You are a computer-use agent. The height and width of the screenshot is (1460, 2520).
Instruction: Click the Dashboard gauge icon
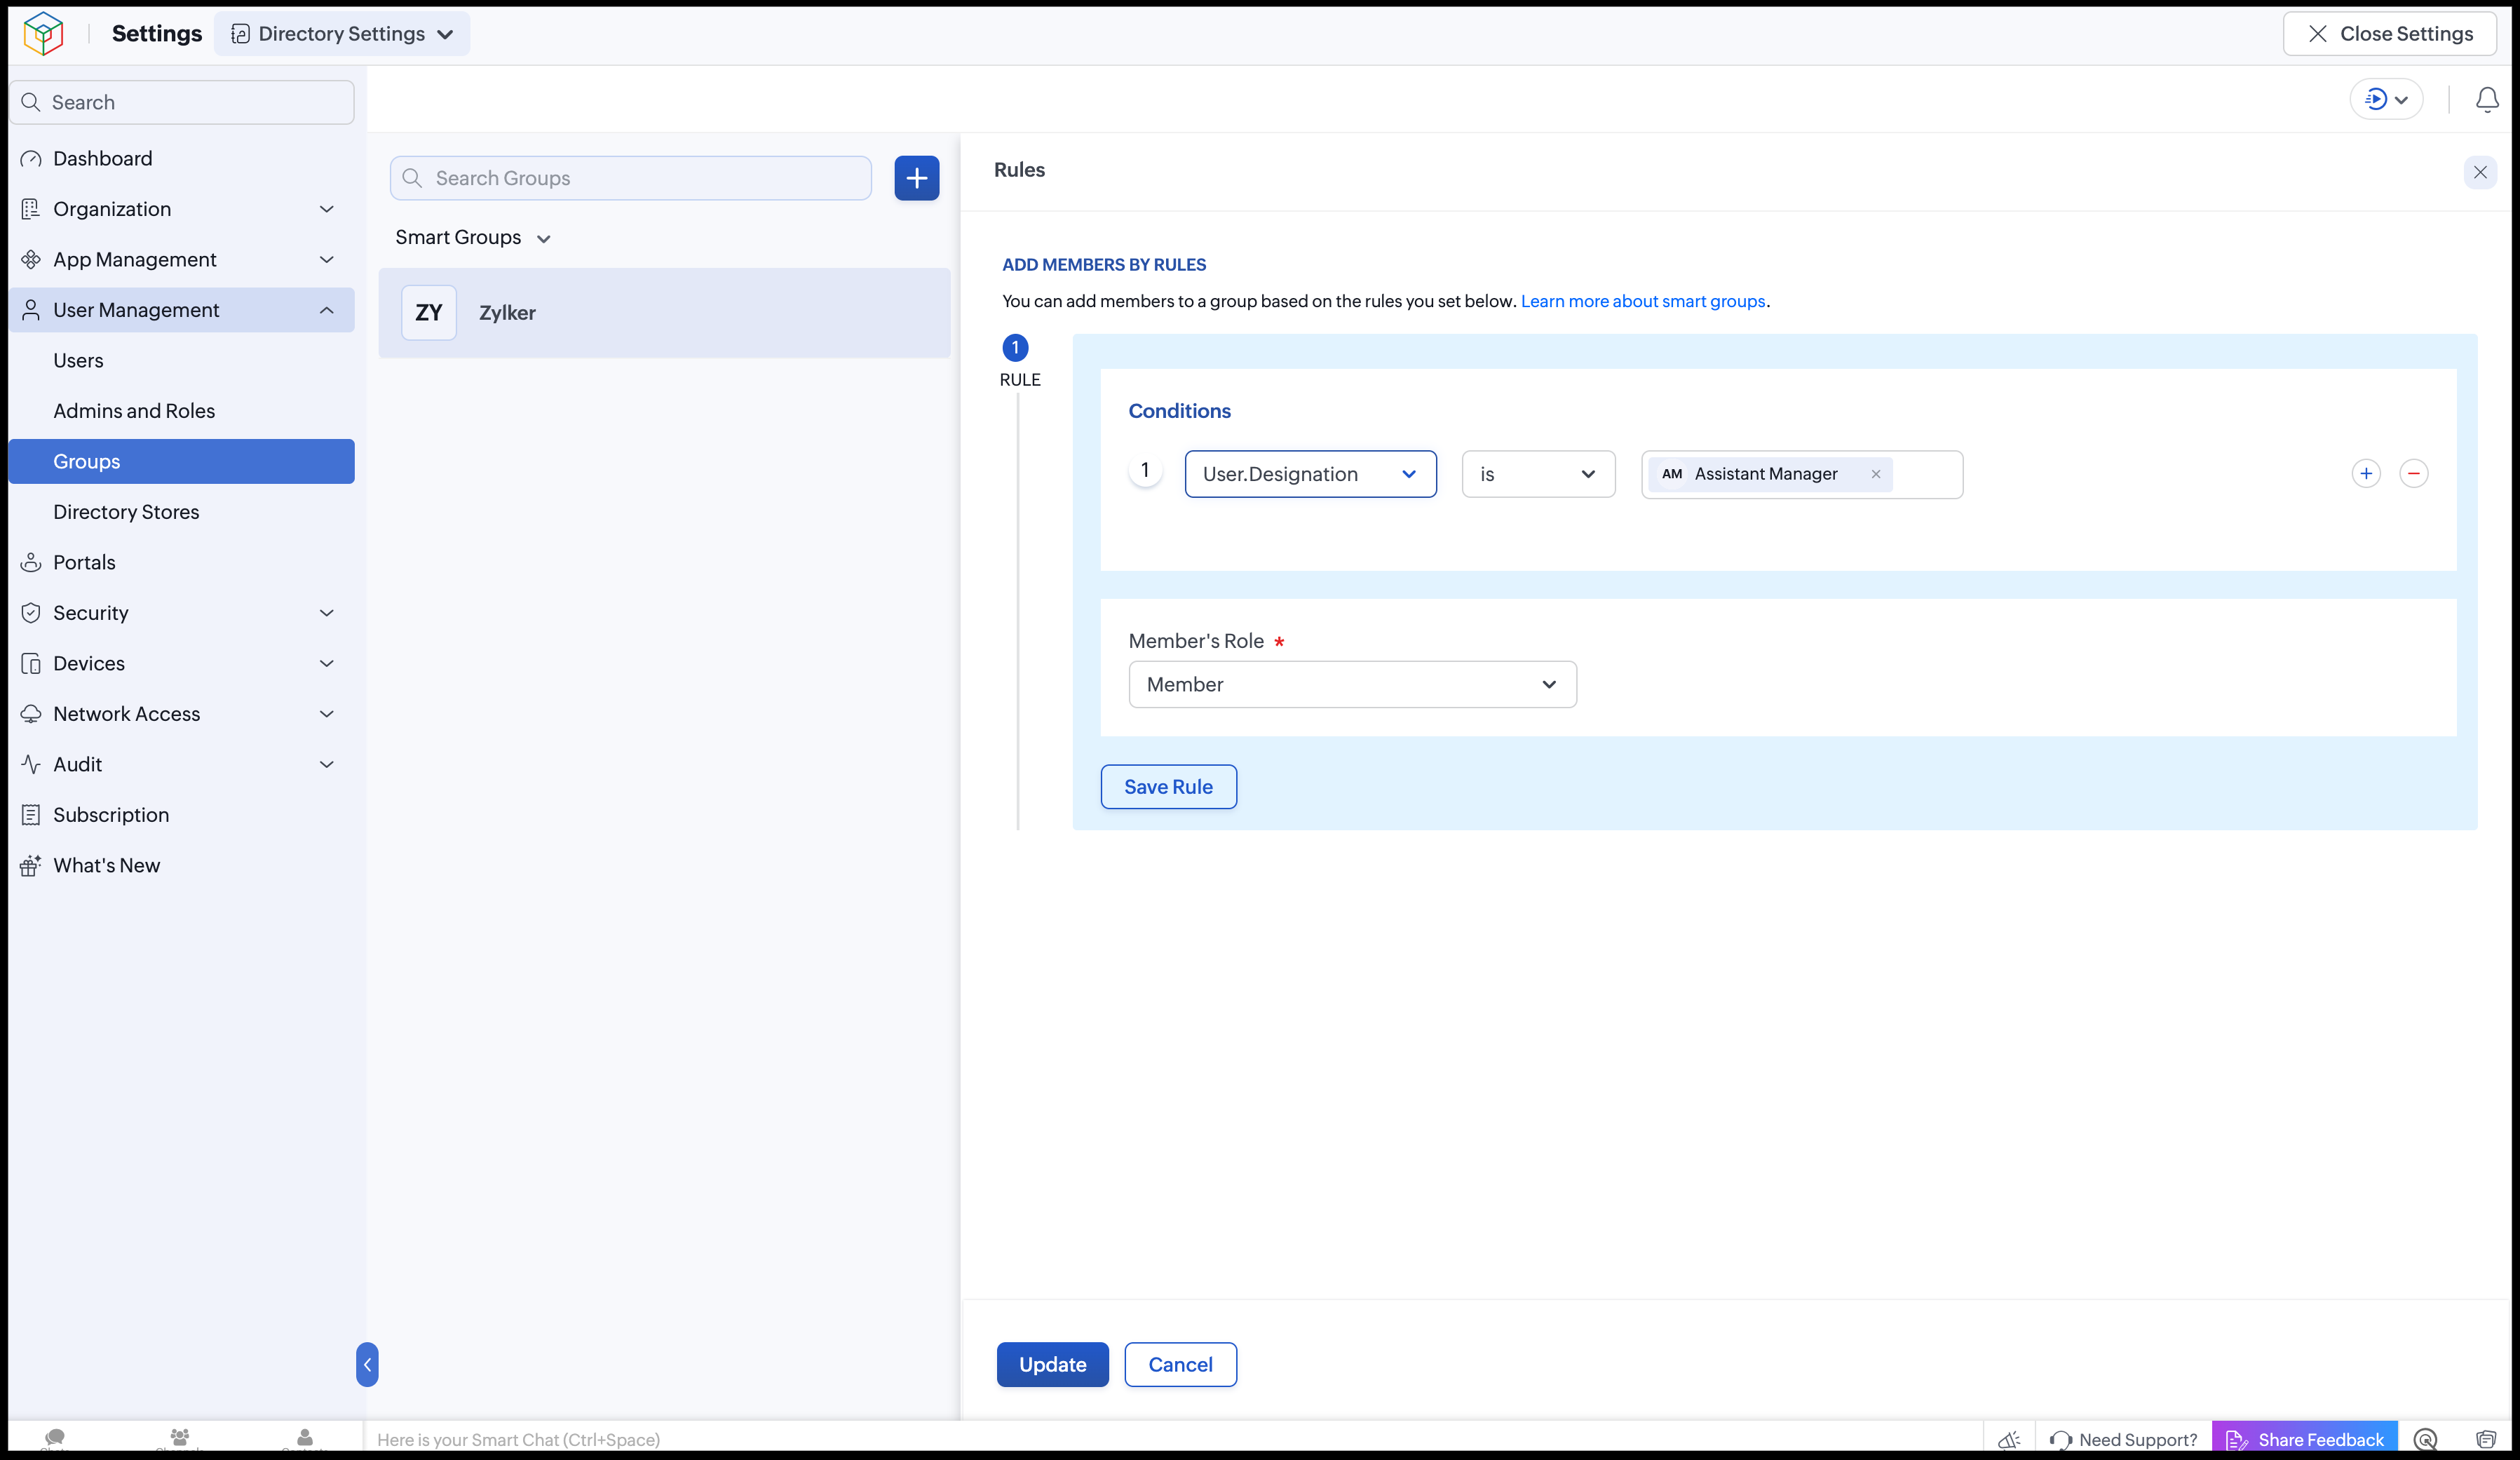31,159
